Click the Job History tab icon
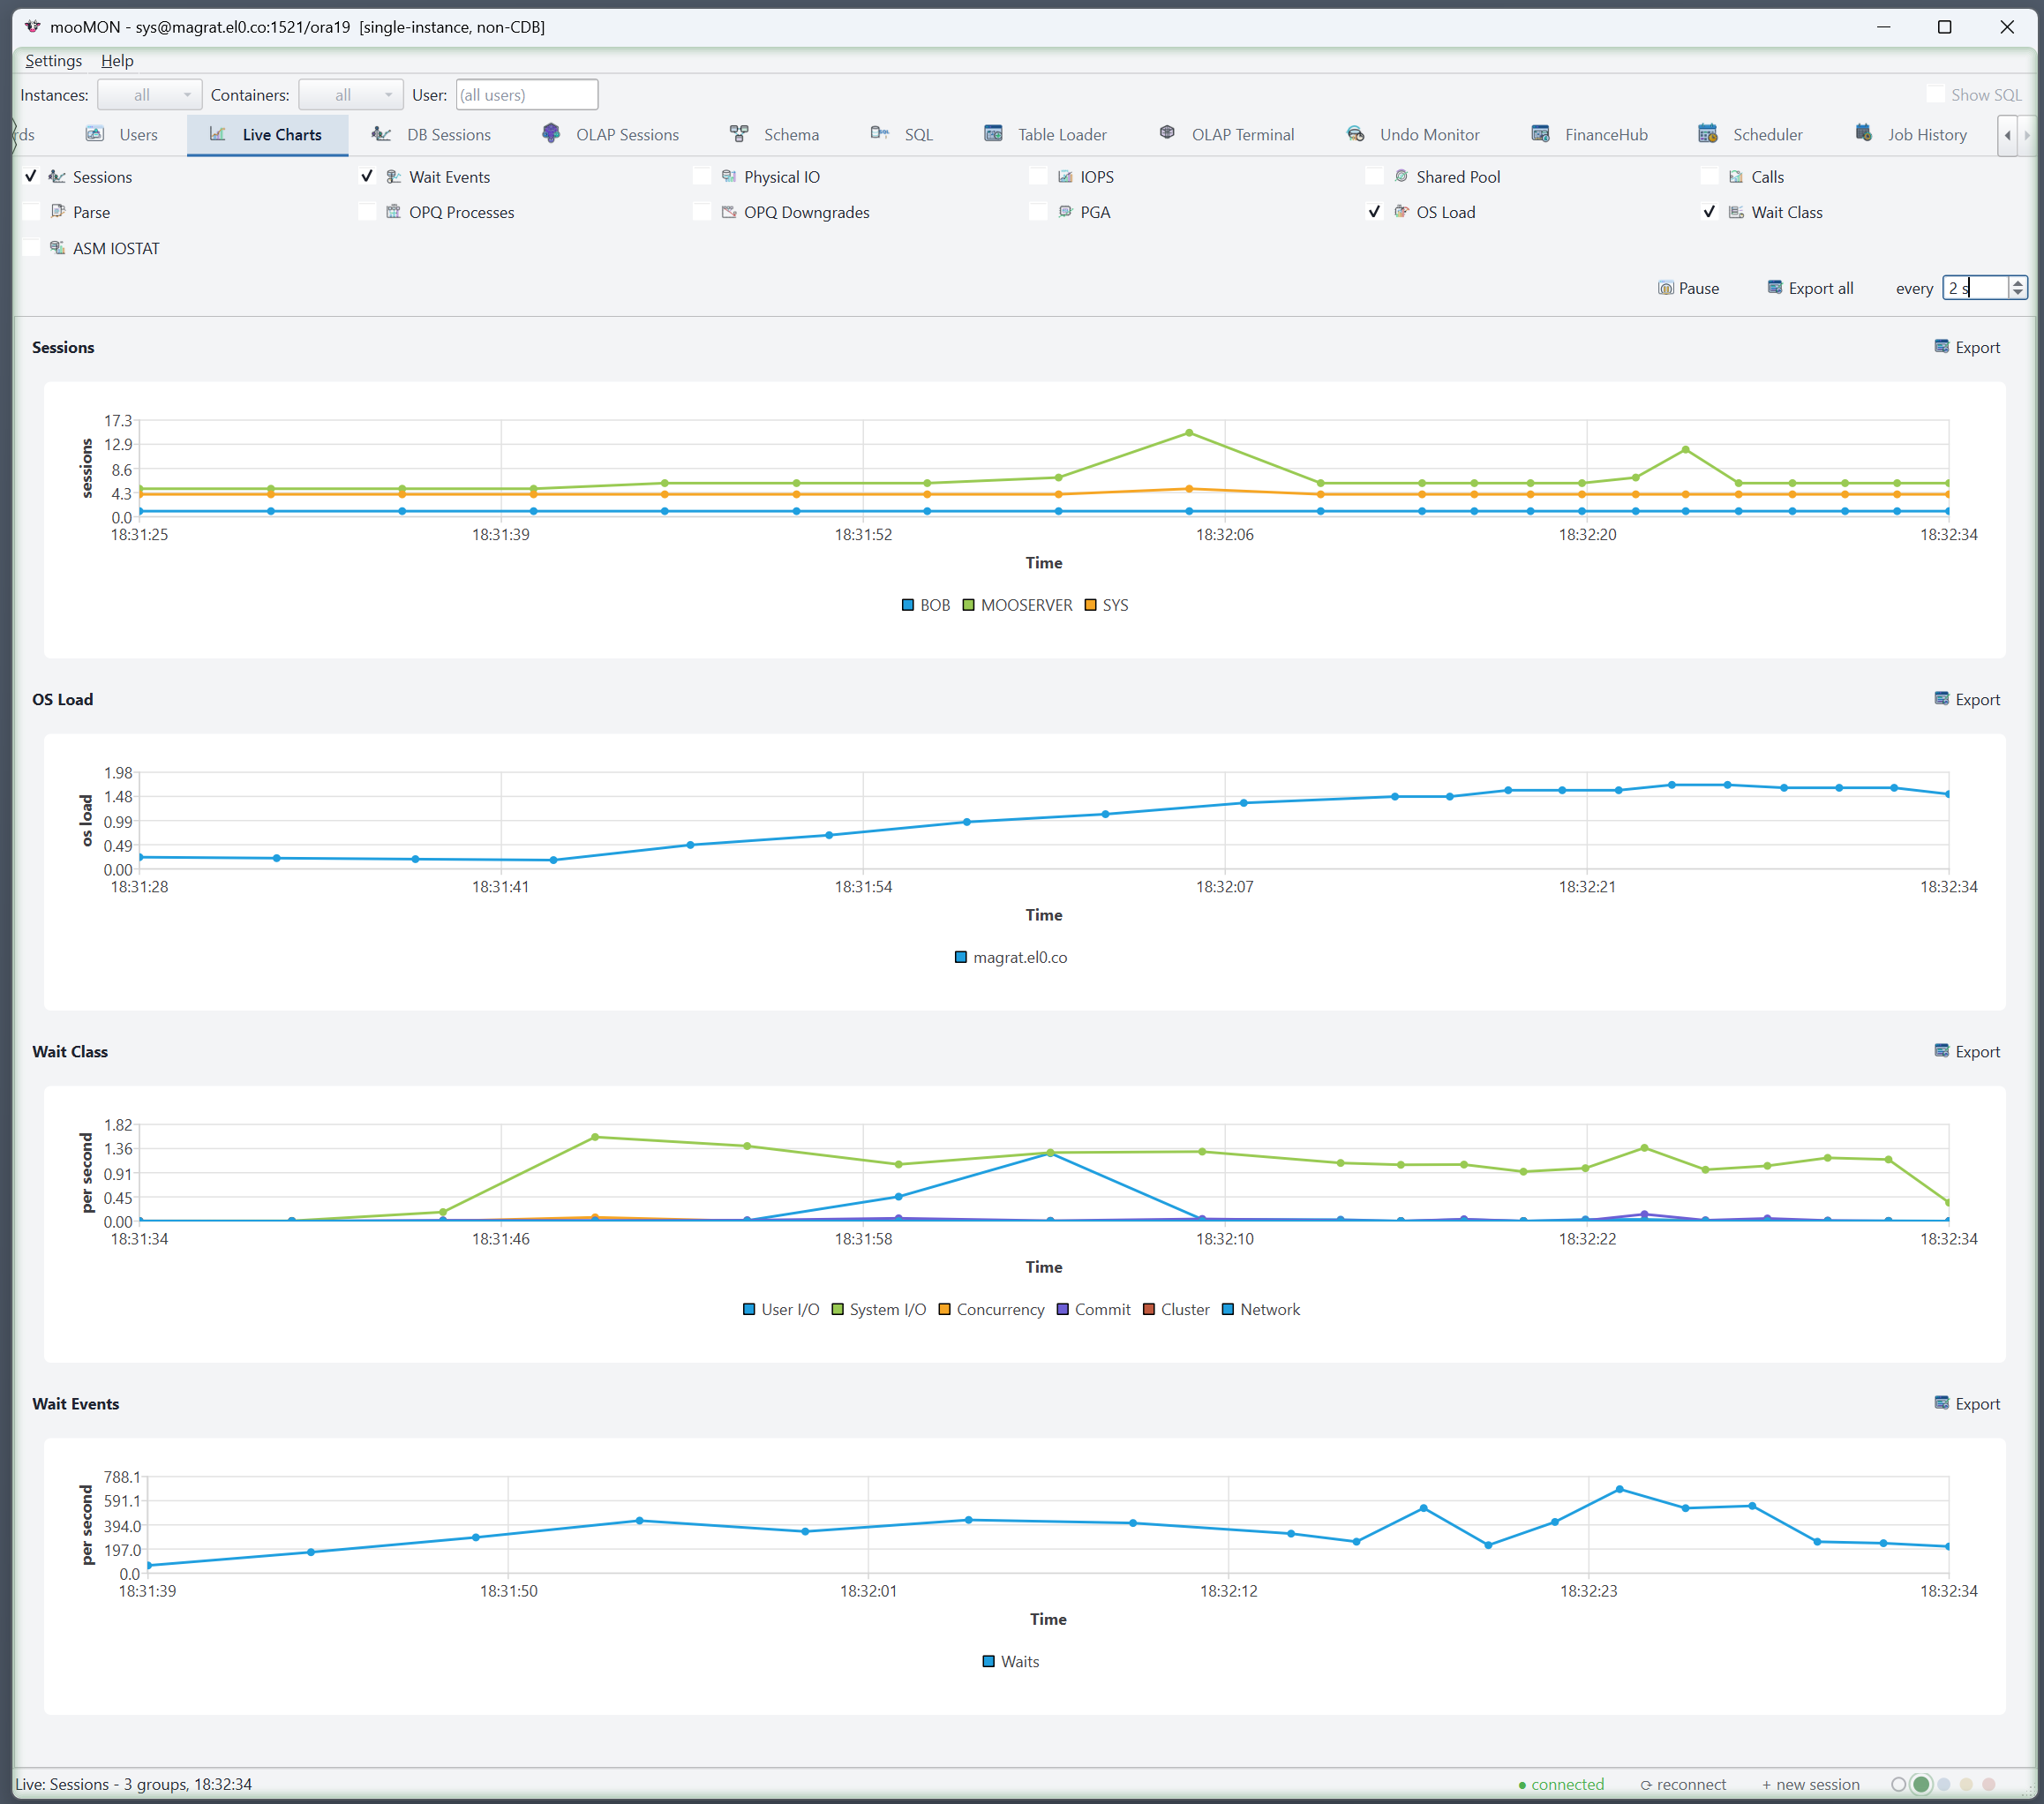Screen dimensions: 2044x1804 1863,133
